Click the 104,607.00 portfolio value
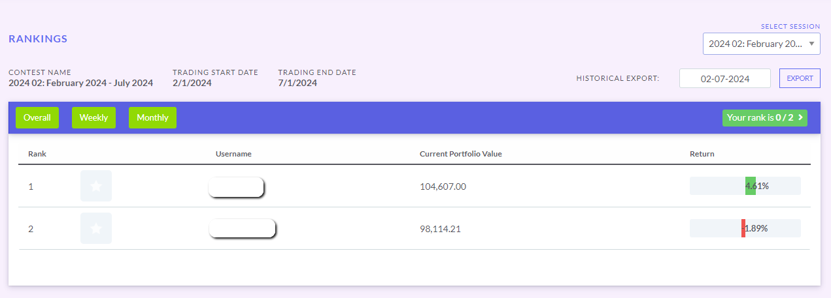This screenshot has width=831, height=298. pyautogui.click(x=443, y=186)
